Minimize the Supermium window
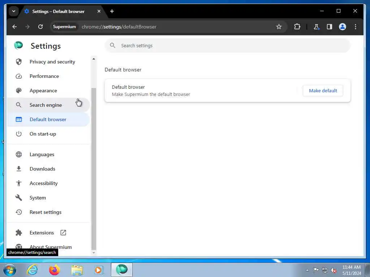The image size is (370, 277). tap(322, 11)
